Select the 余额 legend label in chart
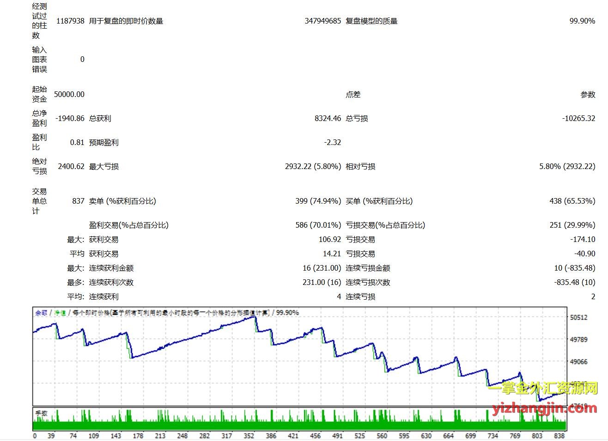 (x=41, y=313)
